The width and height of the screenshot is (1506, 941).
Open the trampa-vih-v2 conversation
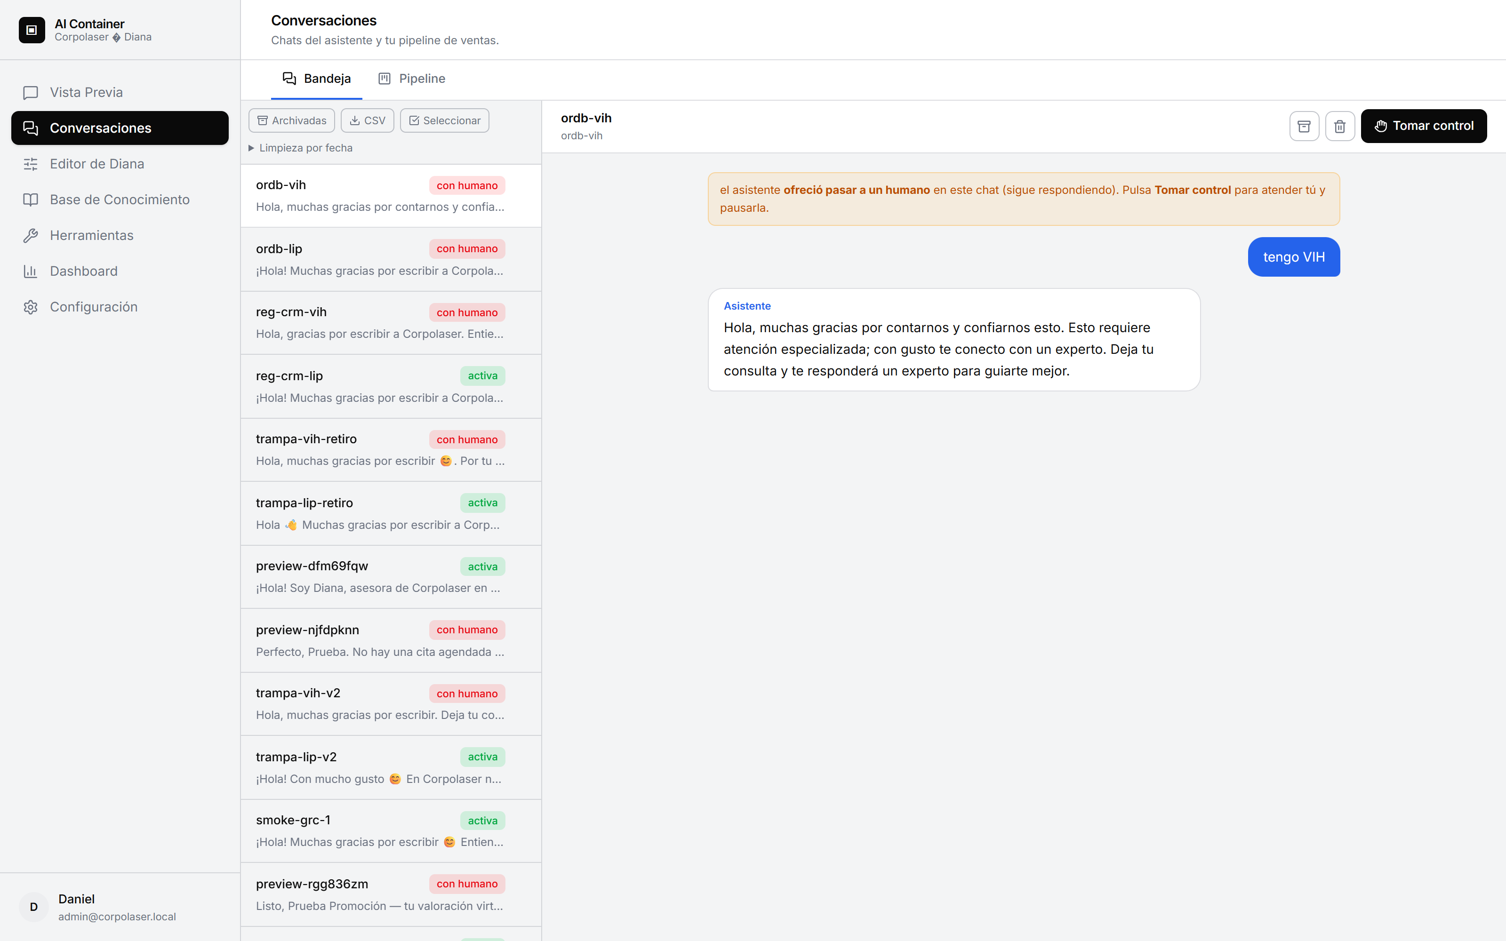[391, 704]
